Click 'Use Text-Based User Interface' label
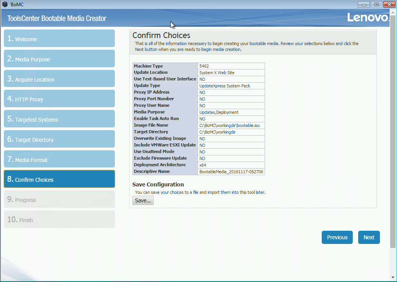 point(165,79)
